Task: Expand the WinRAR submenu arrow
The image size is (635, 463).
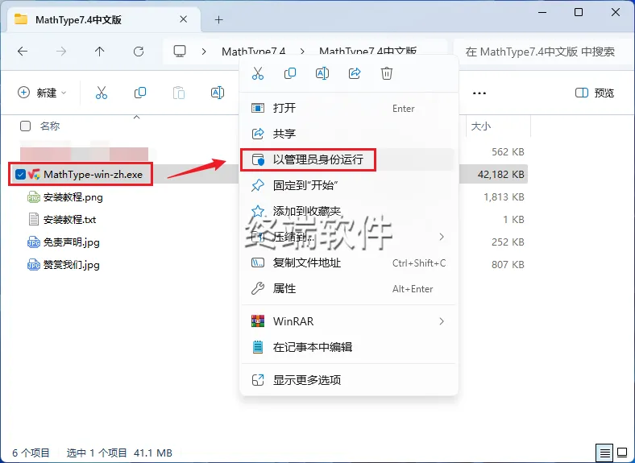Action: (442, 321)
